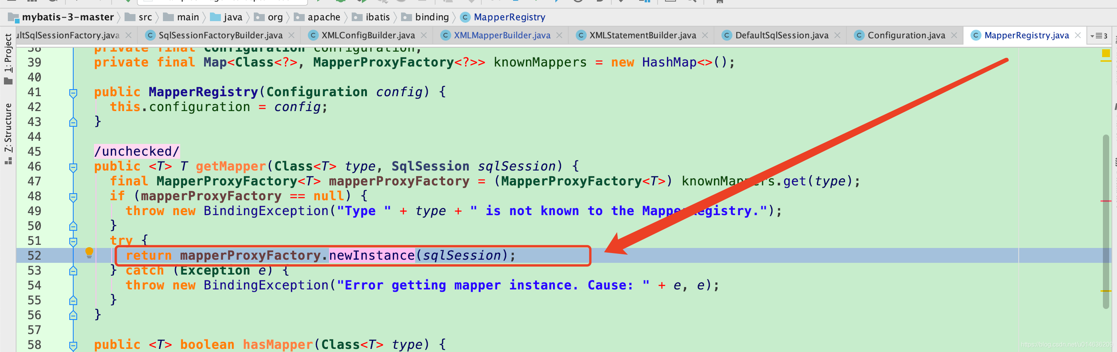Close the Configuration.java tab

[x=954, y=36]
